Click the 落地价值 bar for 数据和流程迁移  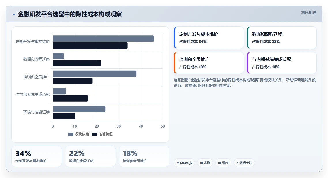coord(77,63)
